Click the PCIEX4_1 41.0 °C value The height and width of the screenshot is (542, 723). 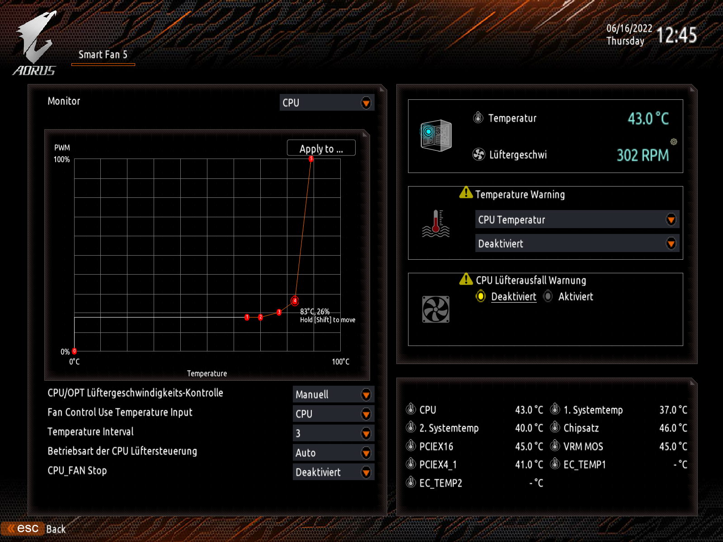529,464
